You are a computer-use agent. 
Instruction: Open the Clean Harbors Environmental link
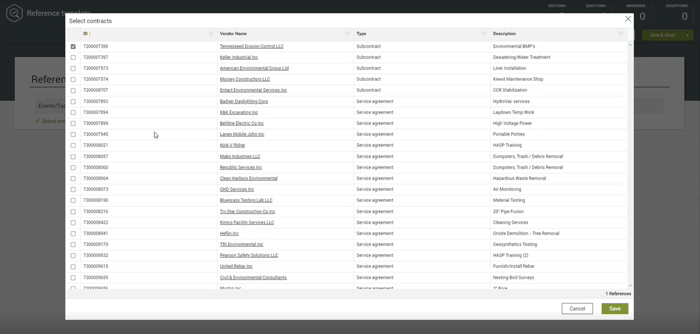coord(249,179)
